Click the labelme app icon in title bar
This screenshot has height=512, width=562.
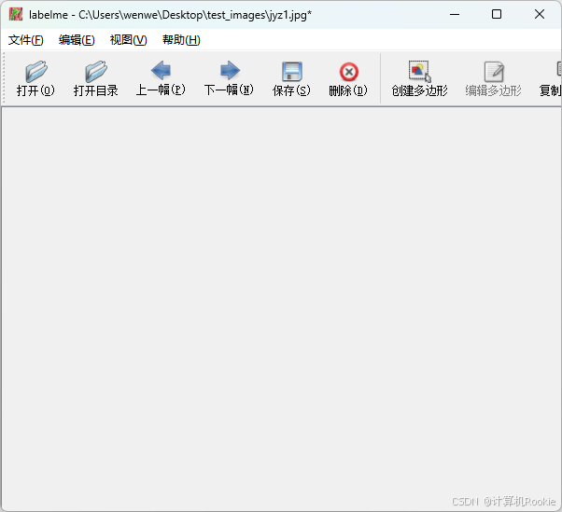coord(16,14)
